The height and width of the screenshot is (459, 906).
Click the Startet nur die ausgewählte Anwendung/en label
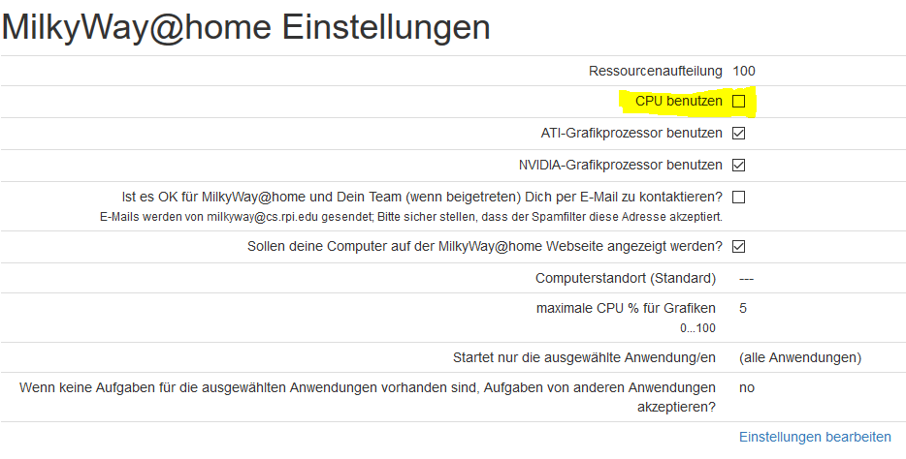point(584,358)
